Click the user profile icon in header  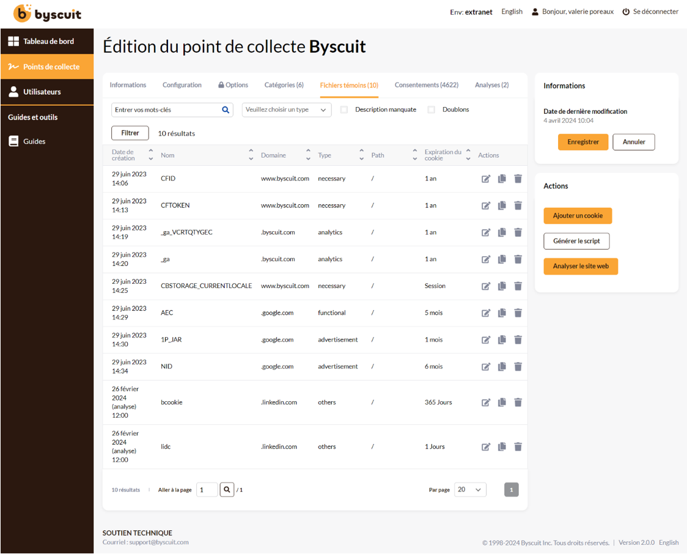coord(535,12)
